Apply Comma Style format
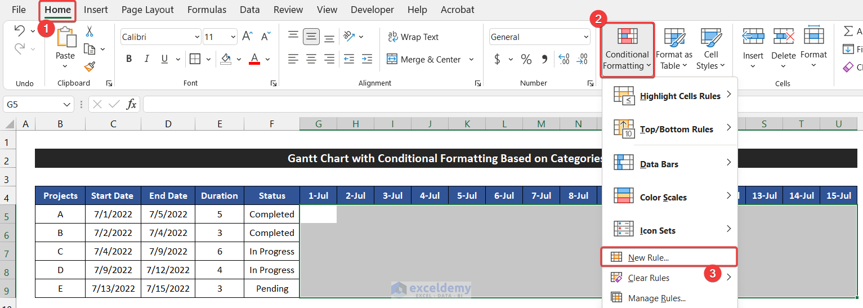Image resolution: width=863 pixels, height=308 pixels. pos(544,59)
